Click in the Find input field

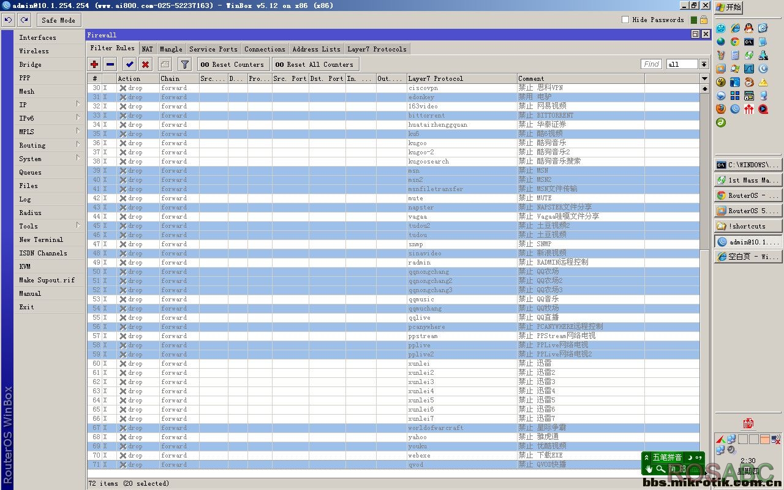tap(651, 64)
